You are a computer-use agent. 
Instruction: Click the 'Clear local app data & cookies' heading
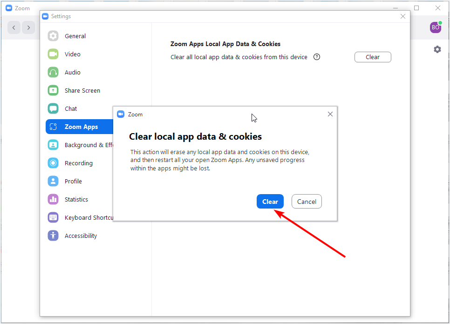coord(195,137)
